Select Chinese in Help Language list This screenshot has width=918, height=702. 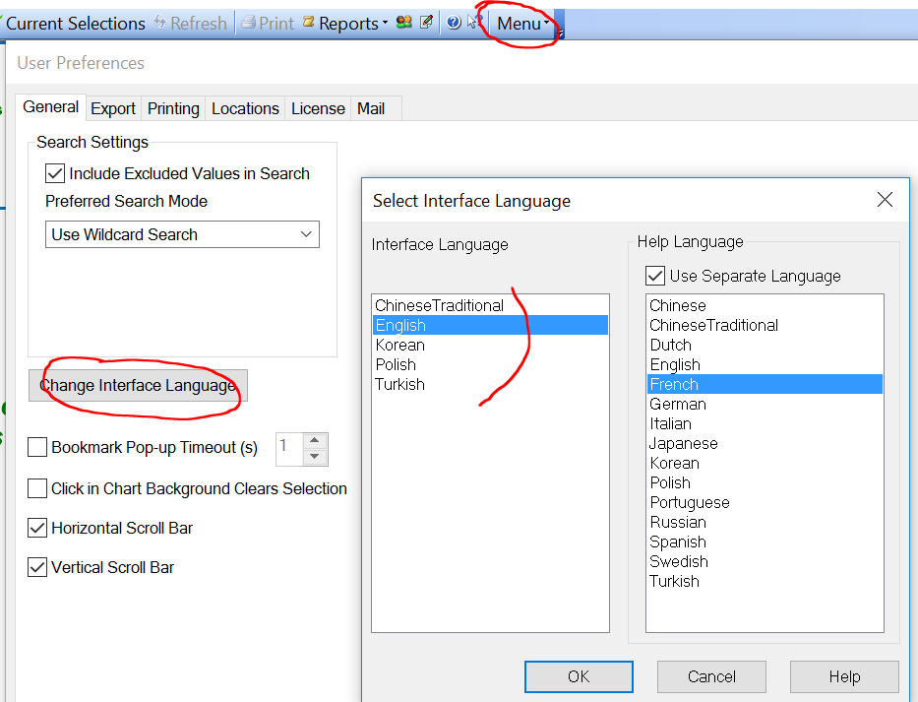765,305
